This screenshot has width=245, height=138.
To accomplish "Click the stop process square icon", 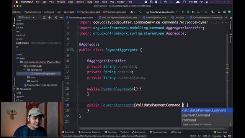I will (206, 12).
